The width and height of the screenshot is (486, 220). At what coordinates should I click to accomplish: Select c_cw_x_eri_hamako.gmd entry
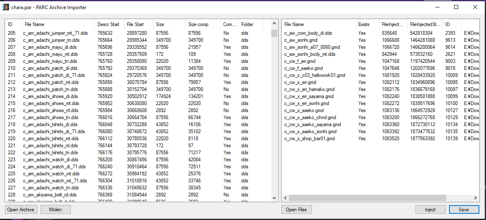(380, 89)
